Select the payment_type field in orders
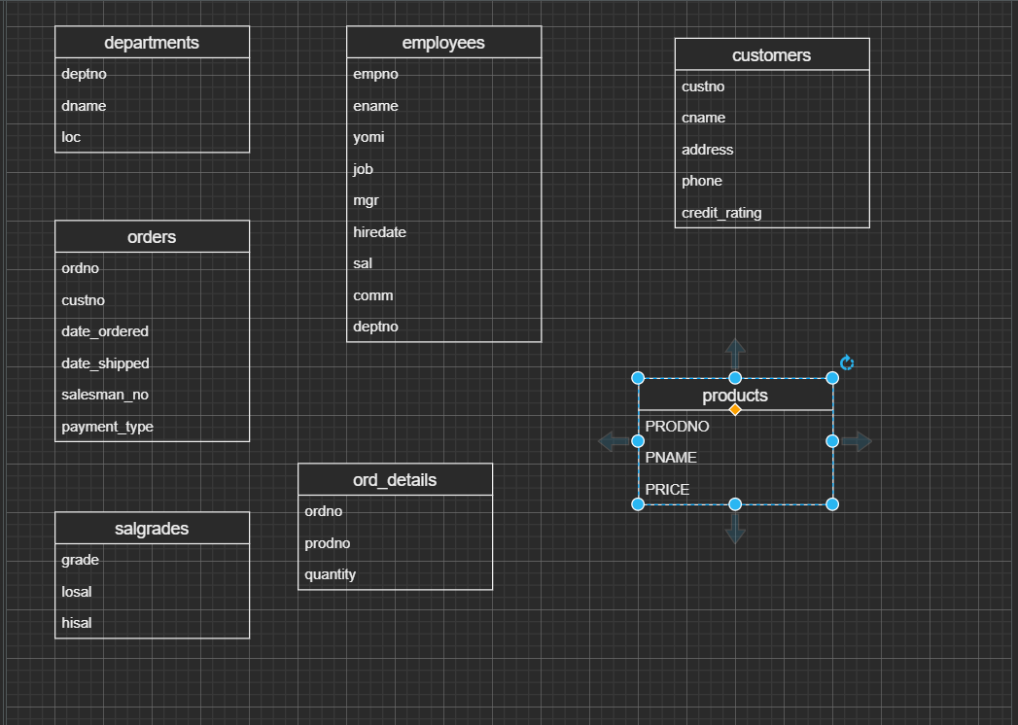The image size is (1018, 725). pyautogui.click(x=107, y=426)
